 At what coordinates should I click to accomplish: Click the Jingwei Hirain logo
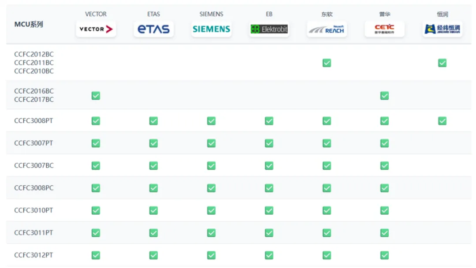coord(443,29)
